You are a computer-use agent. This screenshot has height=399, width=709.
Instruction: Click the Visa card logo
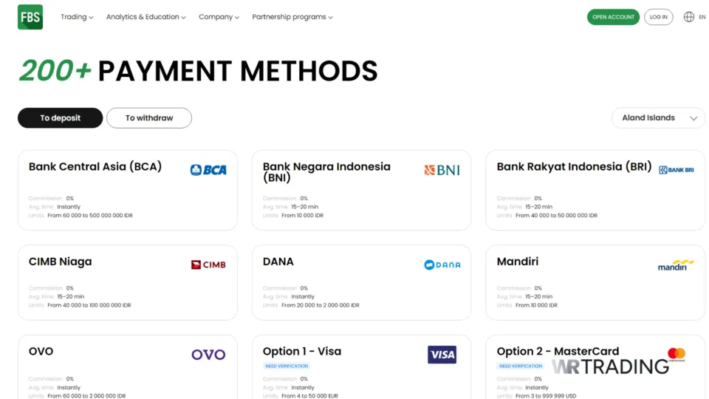tap(442, 355)
